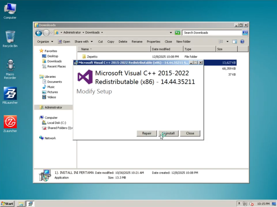277x207 pixels.
Task: Open the Start menu
Action: tap(7, 203)
